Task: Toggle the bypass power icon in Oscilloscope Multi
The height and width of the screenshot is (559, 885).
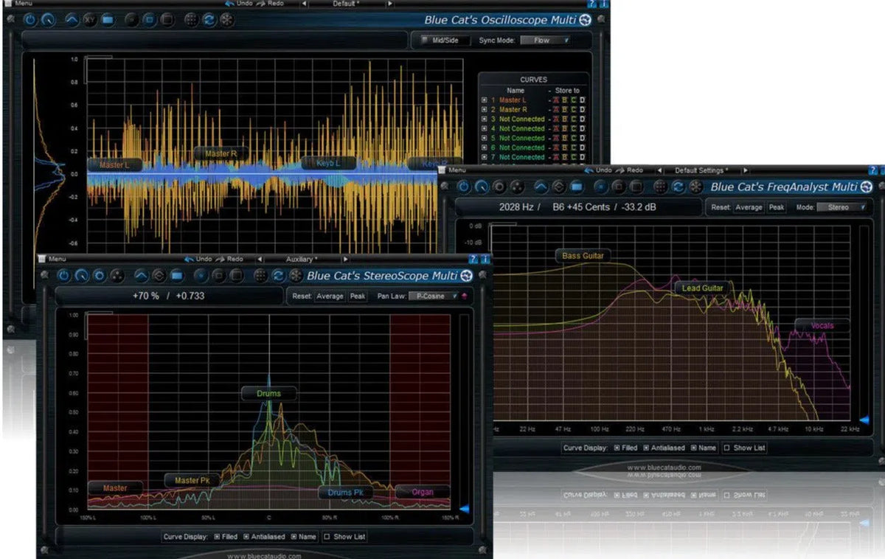Action: (29, 21)
